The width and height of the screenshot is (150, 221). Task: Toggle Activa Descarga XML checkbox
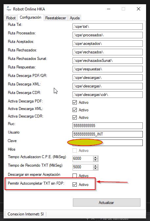[75, 110]
